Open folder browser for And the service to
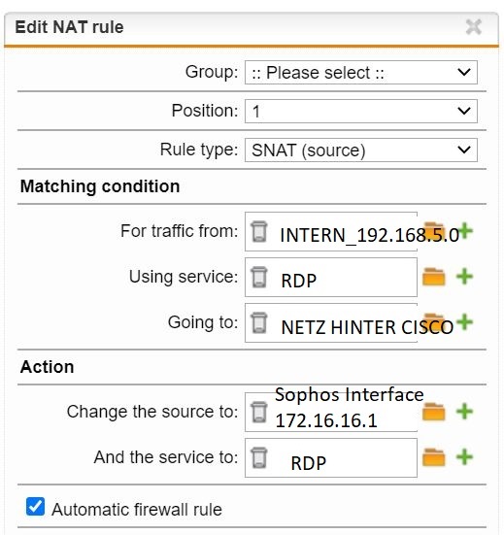 pyautogui.click(x=434, y=457)
